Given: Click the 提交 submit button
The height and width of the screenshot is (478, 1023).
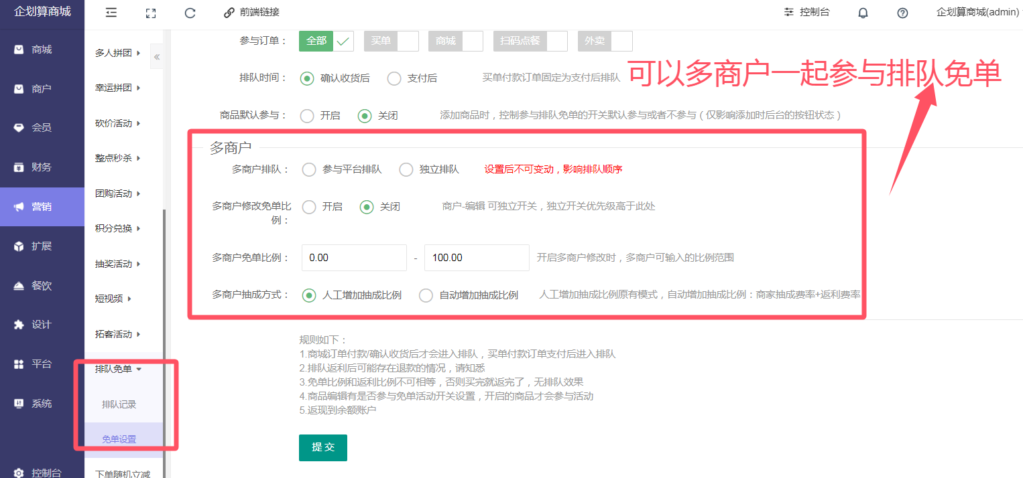Looking at the screenshot, I should click(322, 448).
